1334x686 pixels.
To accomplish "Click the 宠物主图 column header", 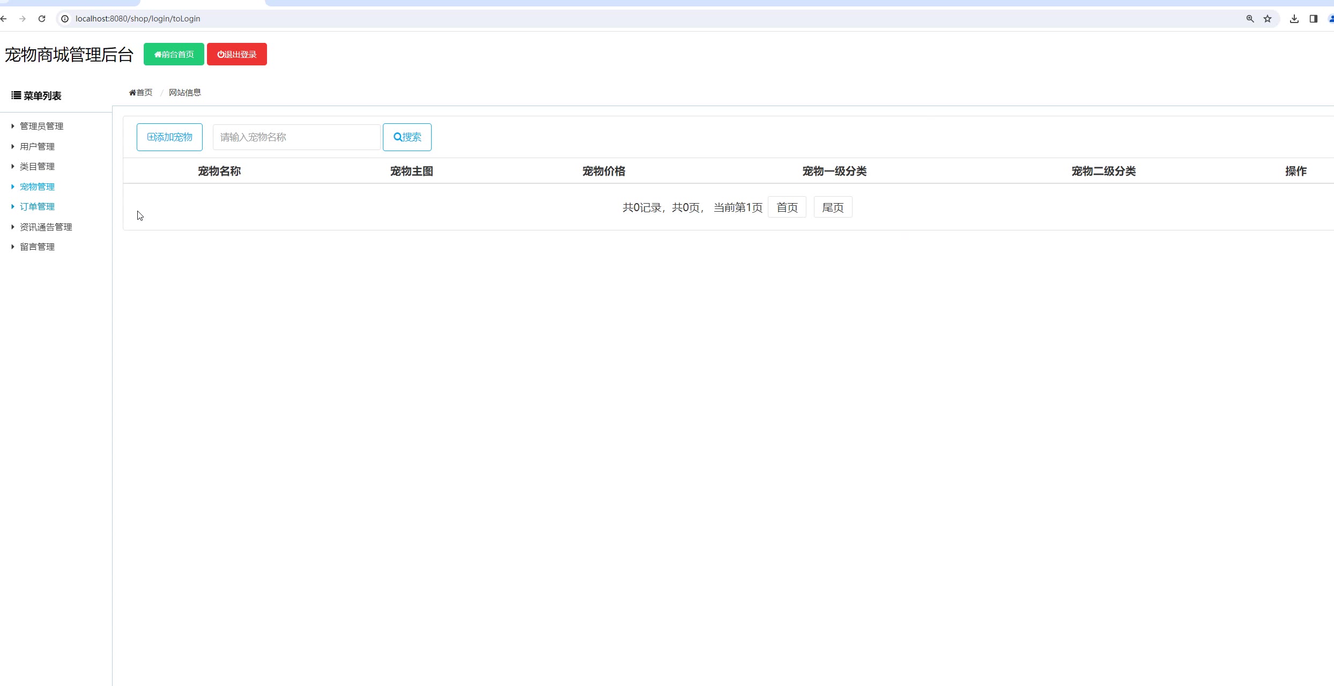I will (x=412, y=171).
